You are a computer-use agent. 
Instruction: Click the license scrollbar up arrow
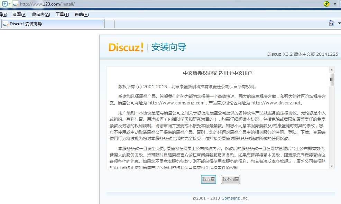(x=332, y=70)
